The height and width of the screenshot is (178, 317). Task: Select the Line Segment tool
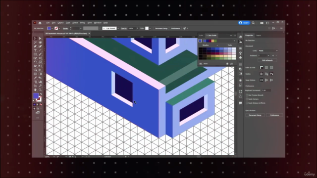[x=40, y=50]
